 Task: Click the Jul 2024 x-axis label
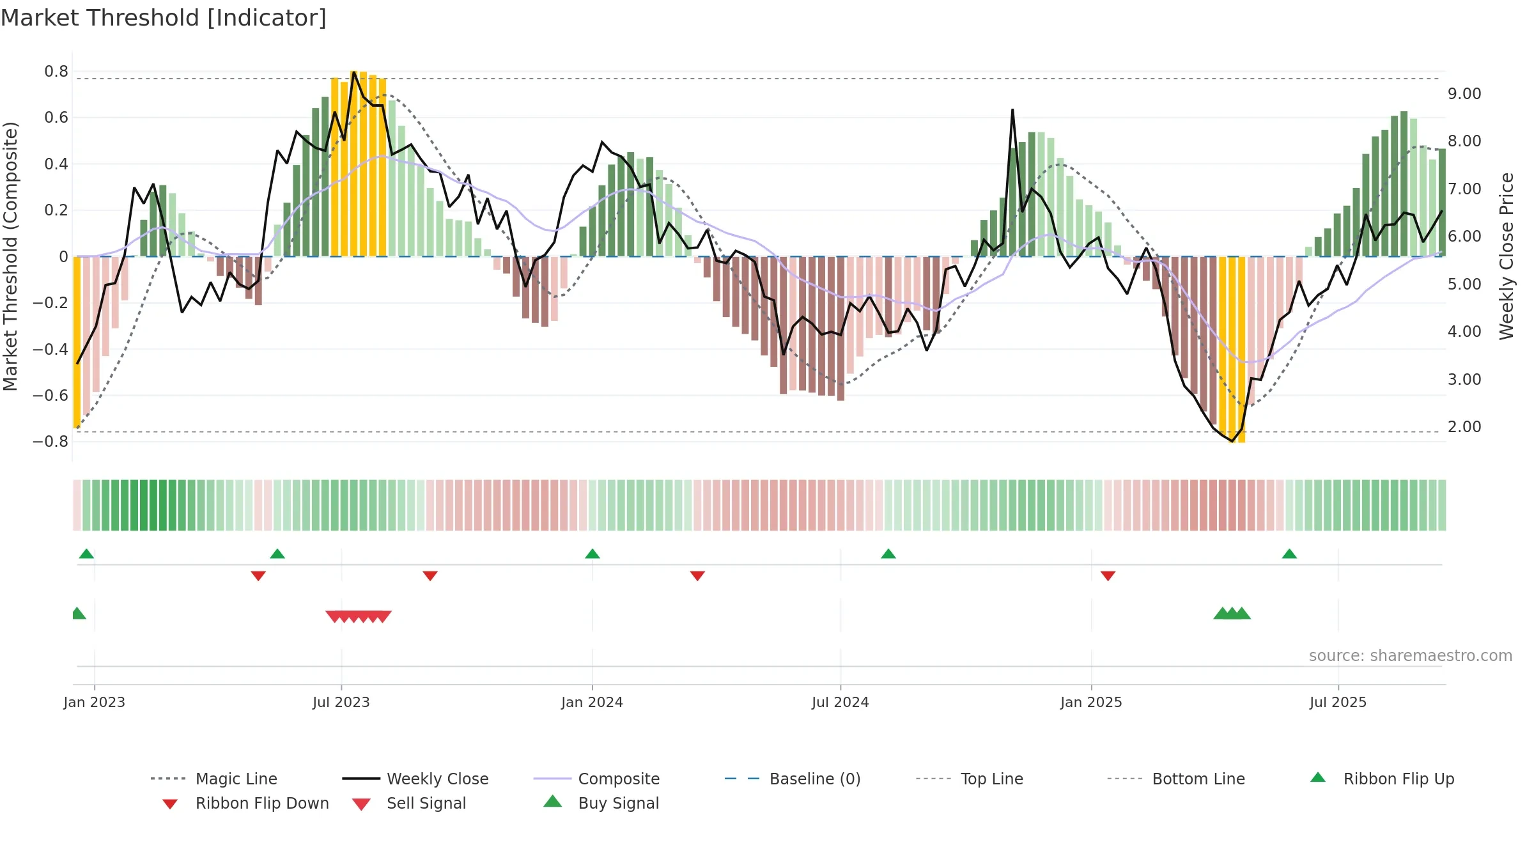click(x=841, y=702)
